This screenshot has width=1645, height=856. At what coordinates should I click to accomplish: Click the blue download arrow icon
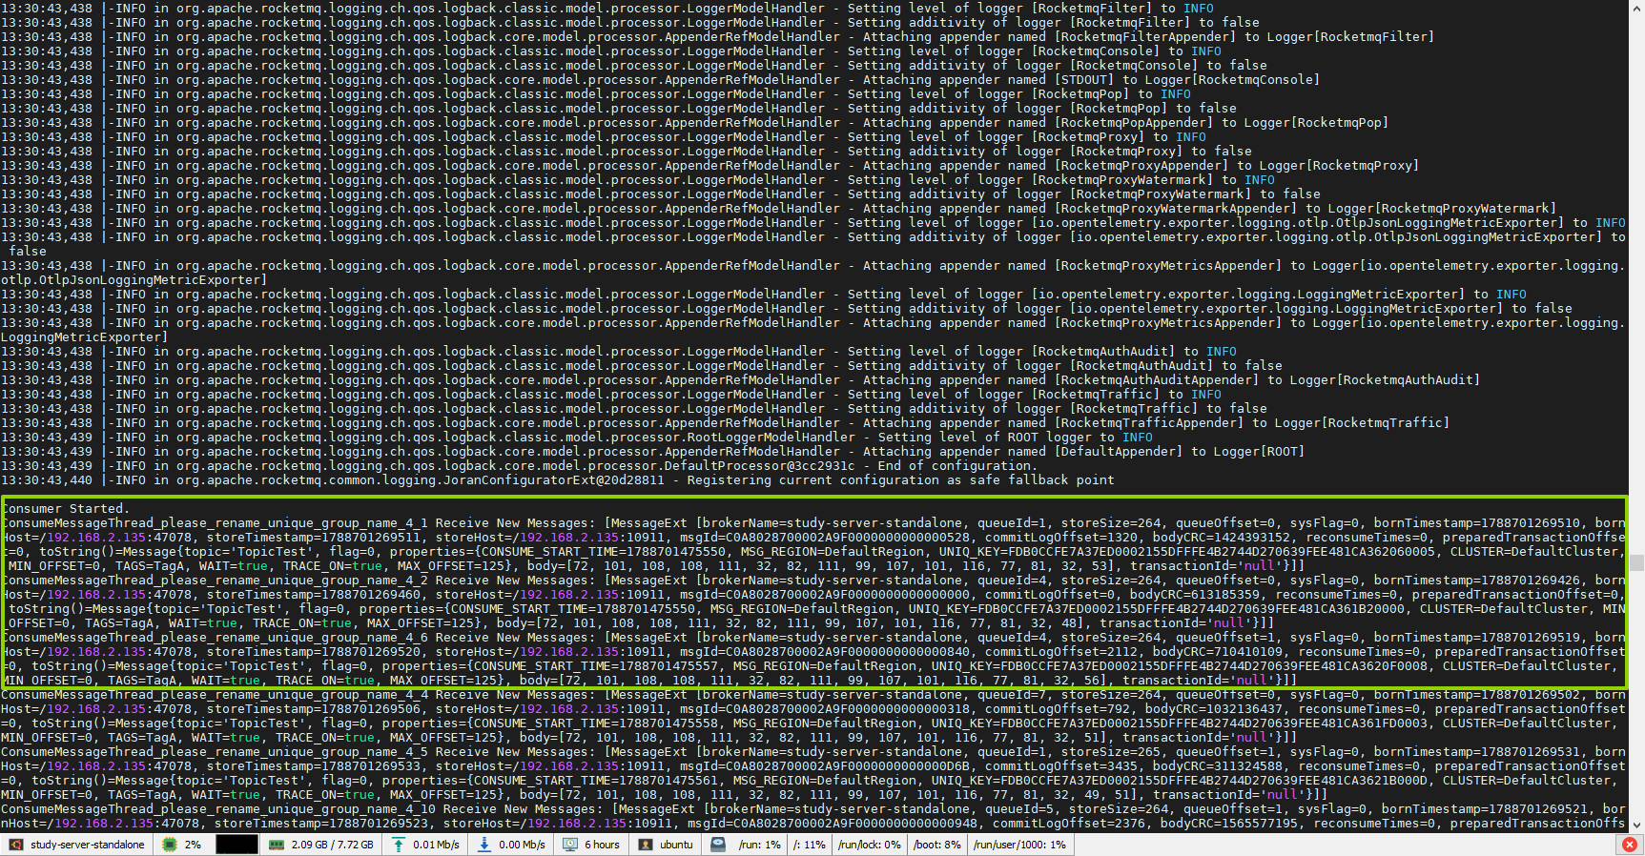pos(484,845)
